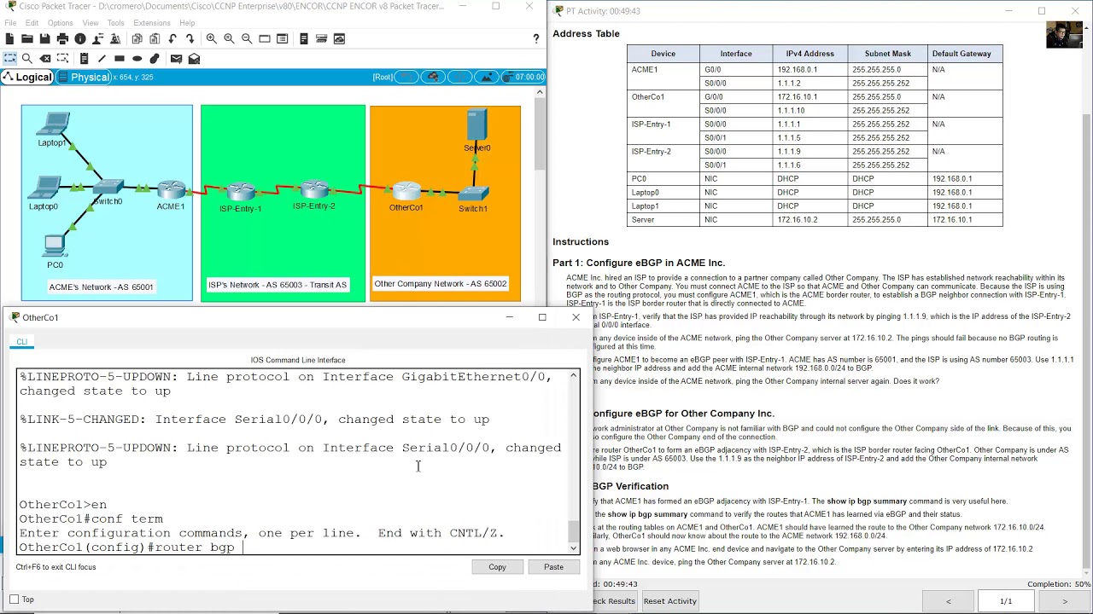1093x614 pixels.
Task: Open the Help menu
Action: click(x=187, y=23)
